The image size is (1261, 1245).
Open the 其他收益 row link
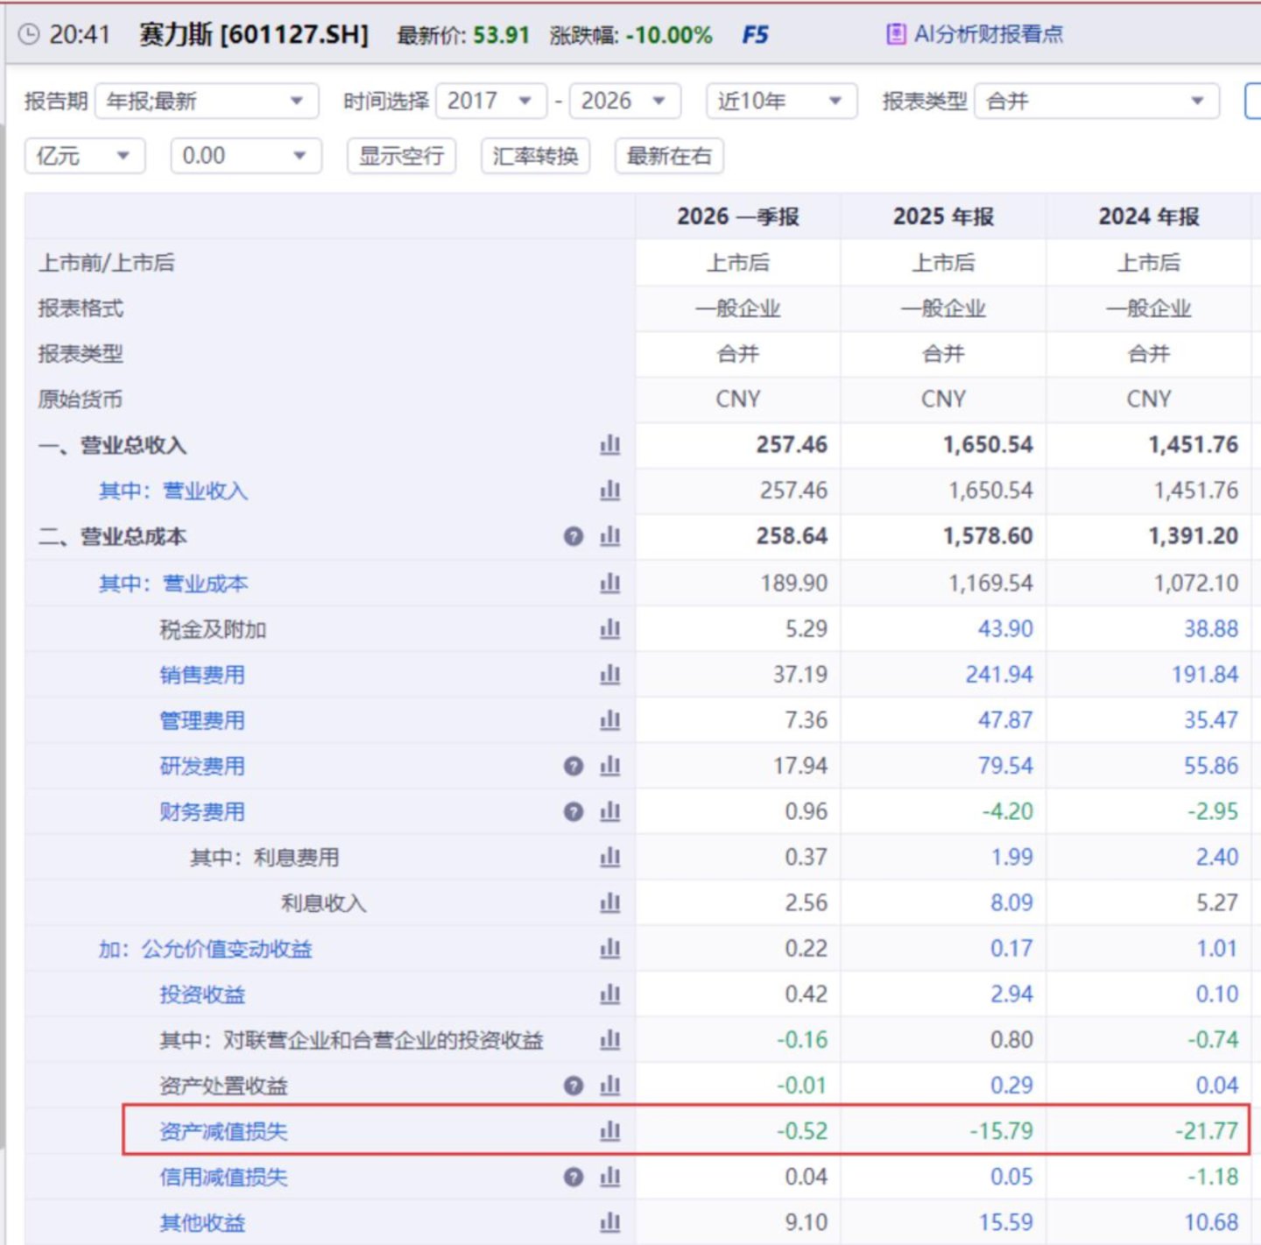point(202,1222)
